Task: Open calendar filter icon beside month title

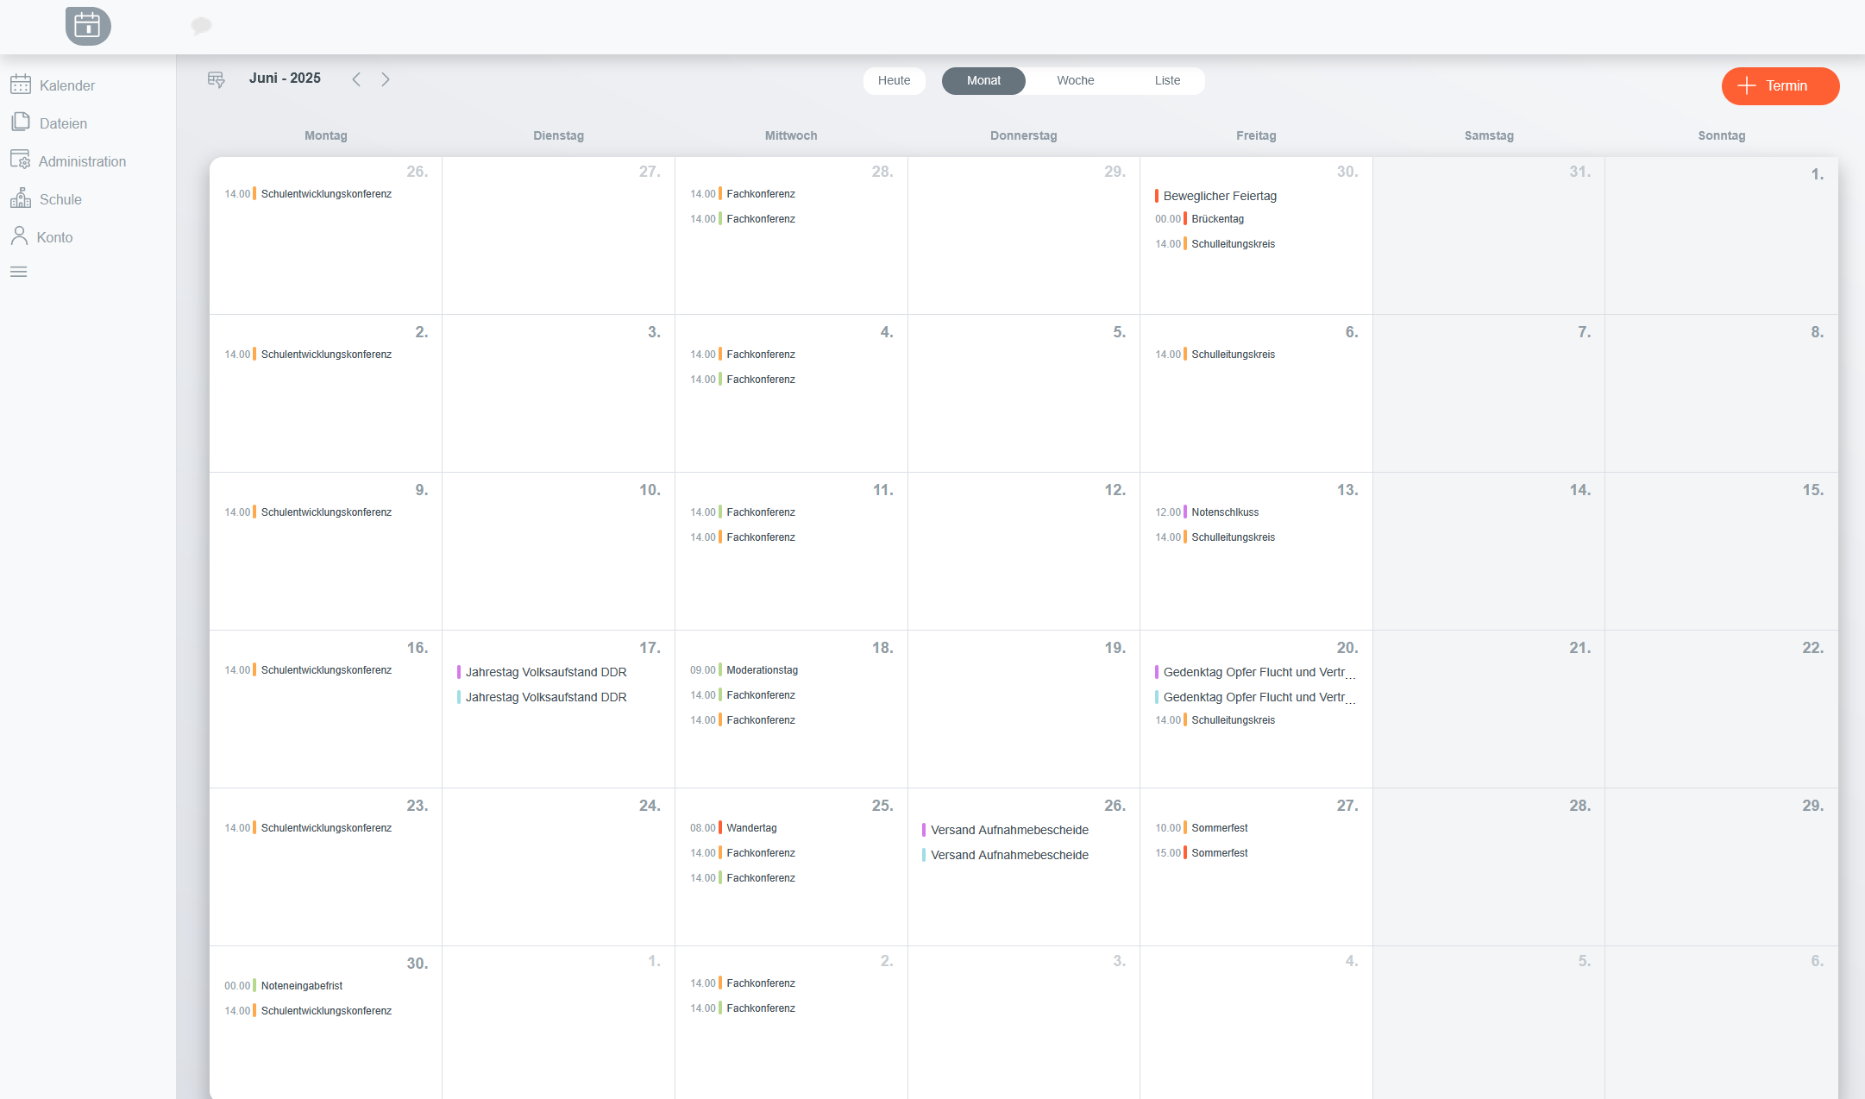Action: (216, 79)
